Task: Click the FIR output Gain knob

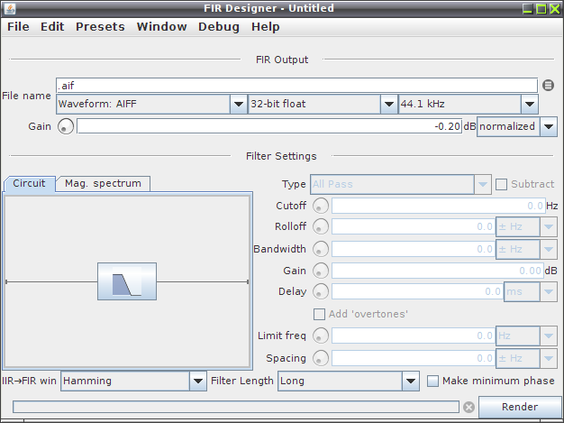Action: click(66, 126)
